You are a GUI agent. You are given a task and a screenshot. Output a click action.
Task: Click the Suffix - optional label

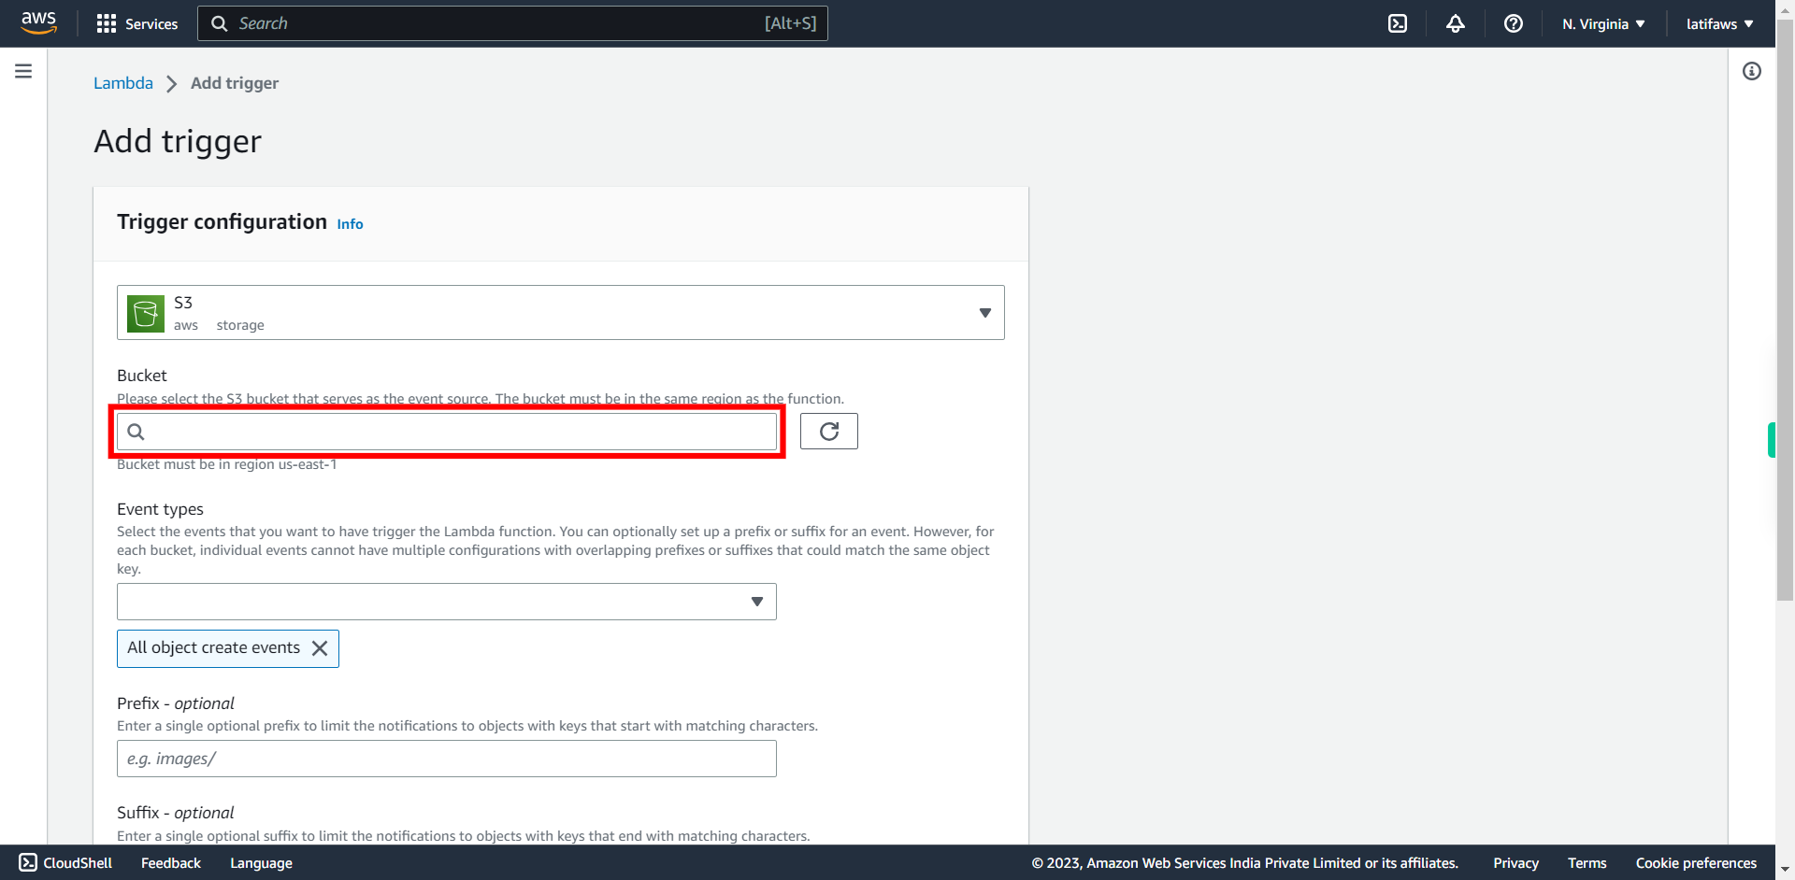point(176,813)
